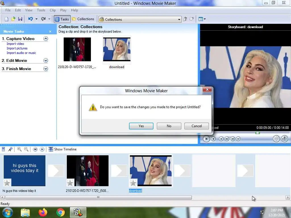Click No in the save dialog
Viewport: 291px width, 218px height.
[169, 126]
